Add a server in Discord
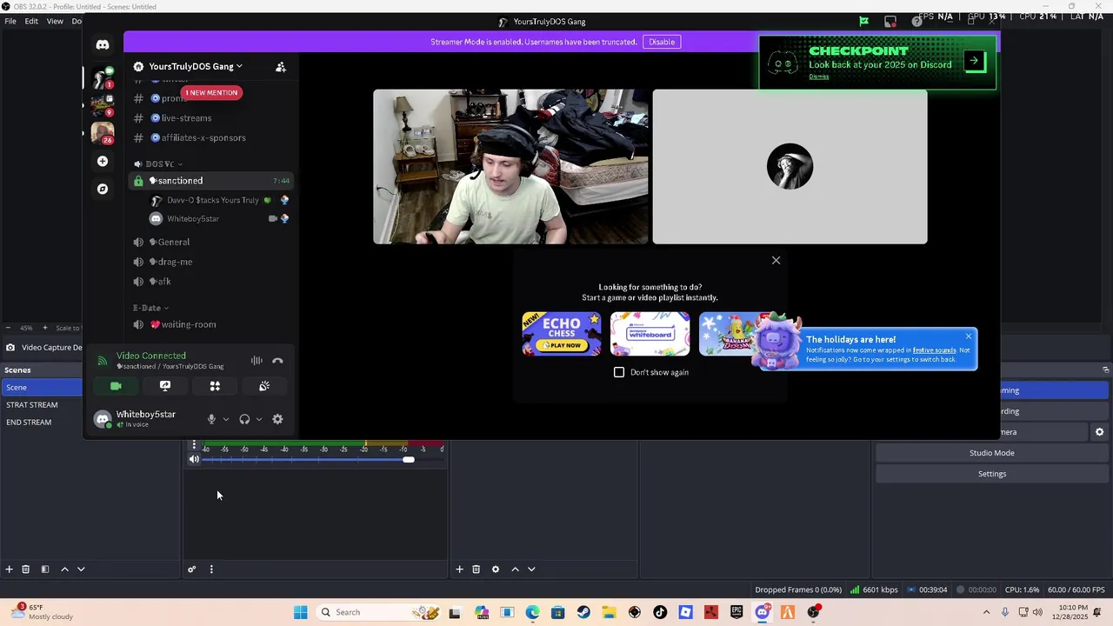1113x626 pixels. click(103, 162)
